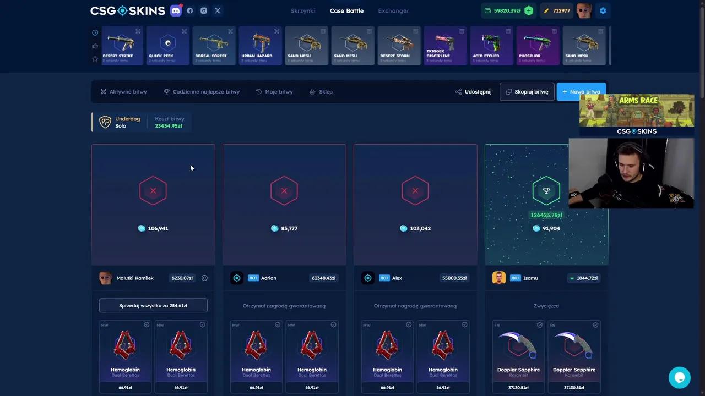Open the Desert Strike drop card
The image size is (705, 396).
[x=122, y=46]
